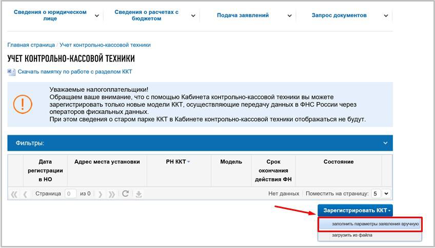
Task: Open the 'Запрос документов' menu
Action: (339, 15)
